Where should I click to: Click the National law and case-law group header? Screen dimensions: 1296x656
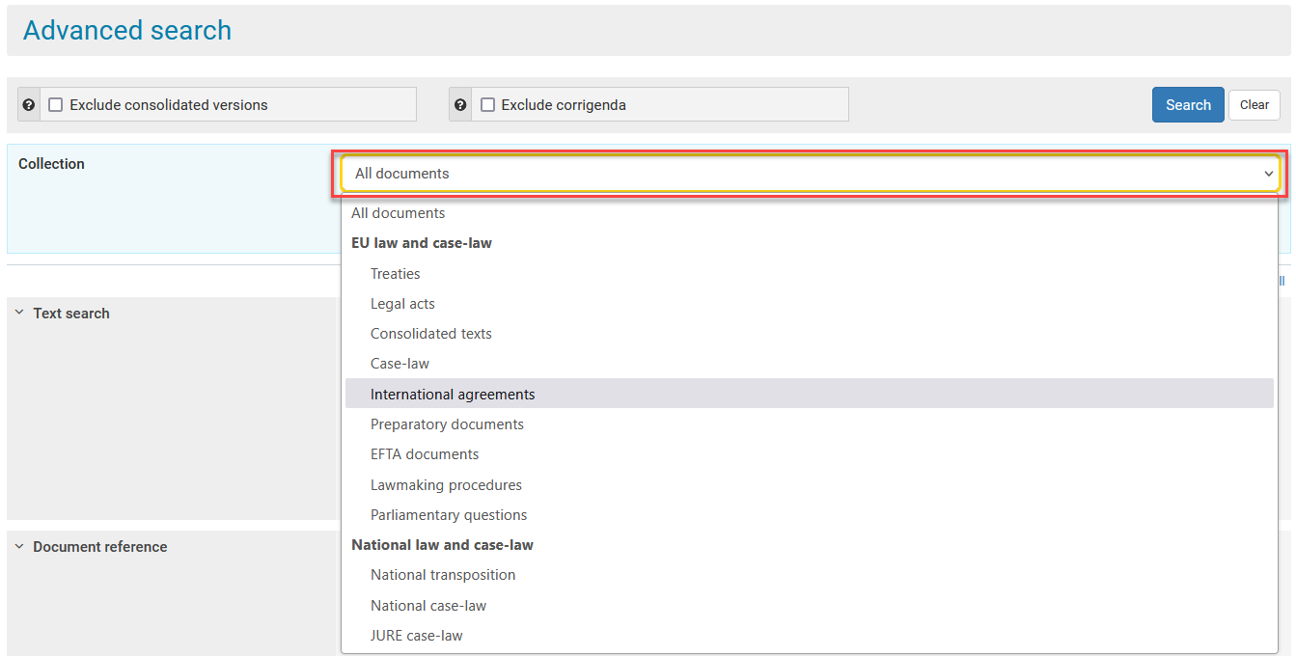coord(442,545)
